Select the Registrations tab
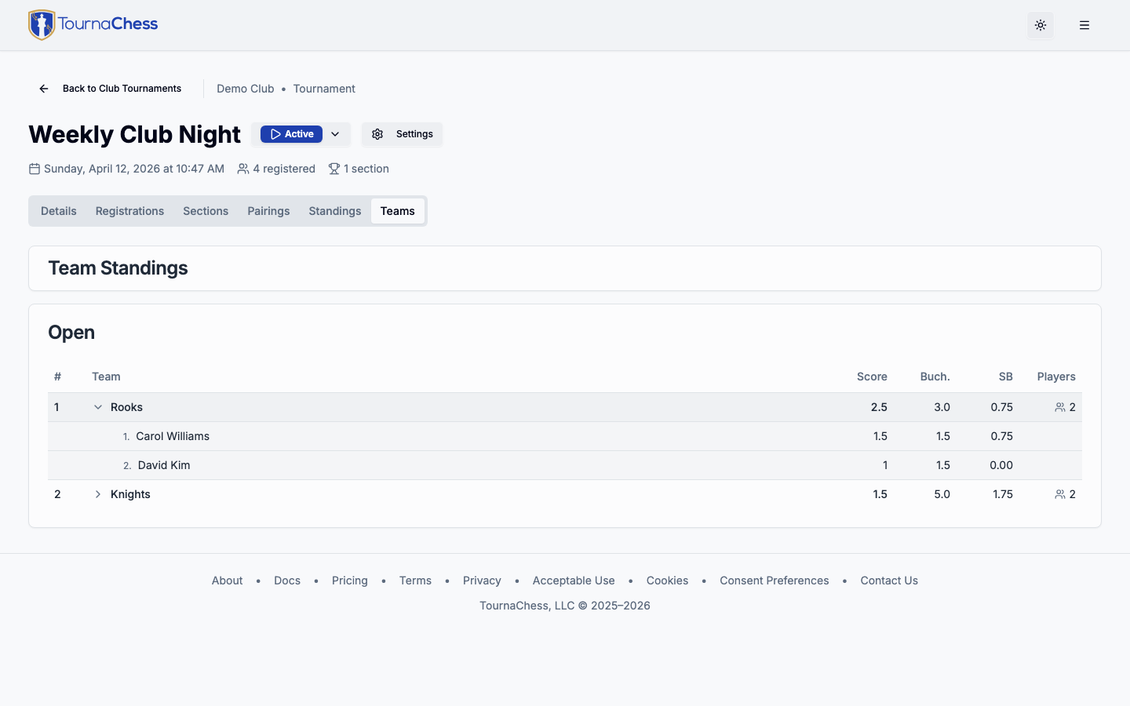This screenshot has height=706, width=1130. pyautogui.click(x=129, y=211)
